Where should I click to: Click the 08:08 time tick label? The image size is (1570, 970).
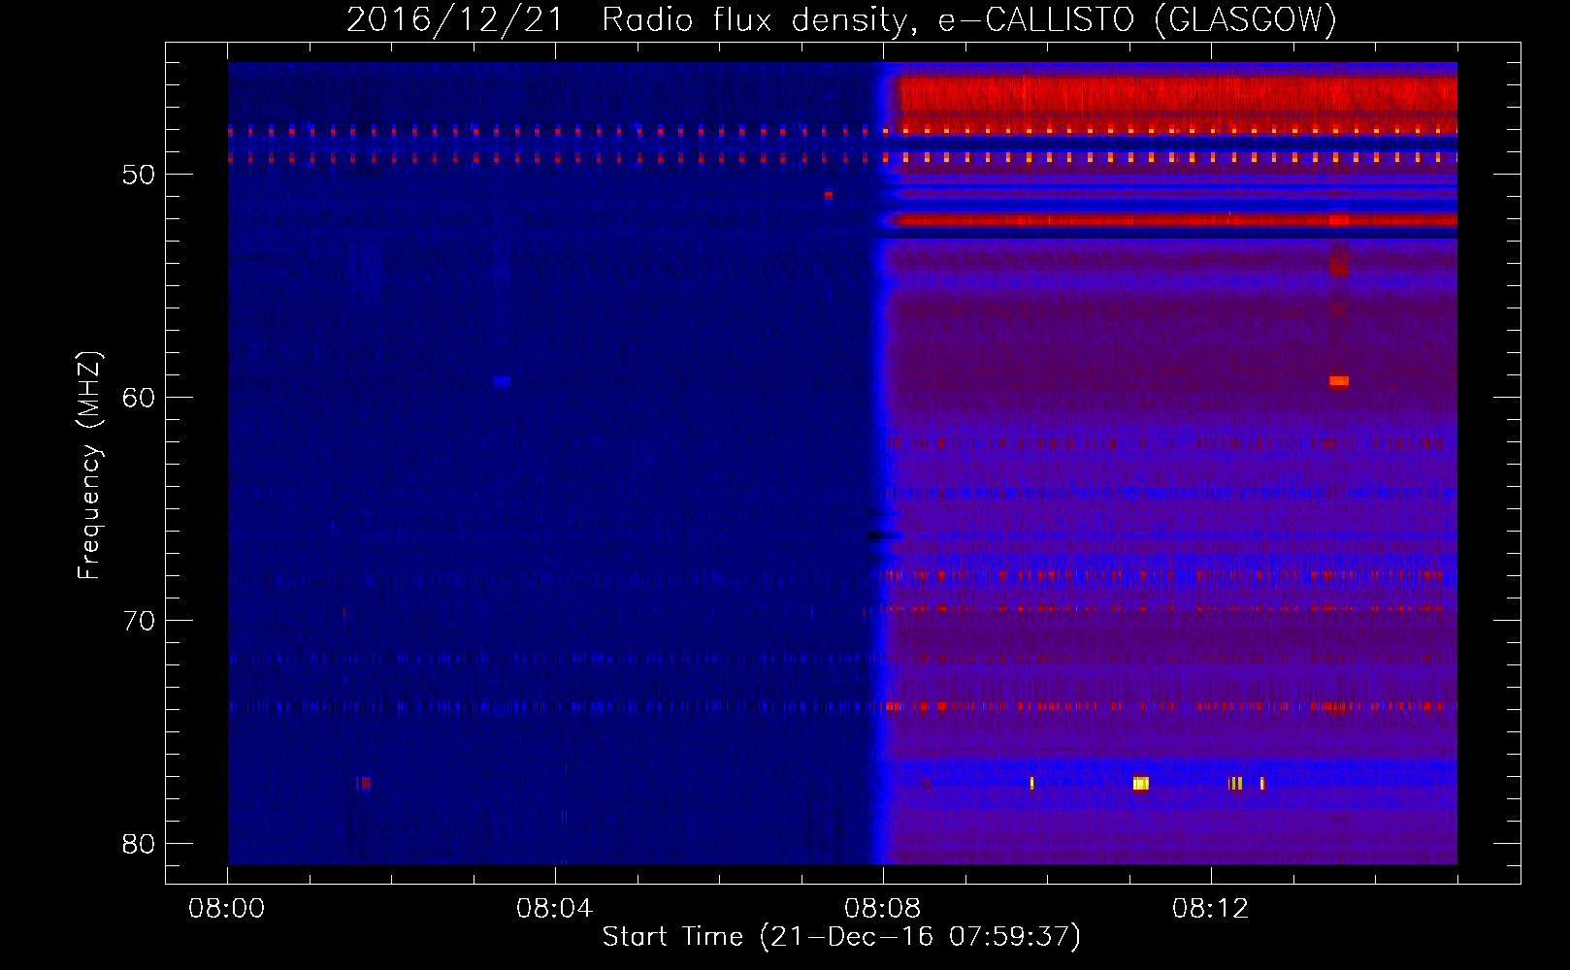[x=882, y=909]
